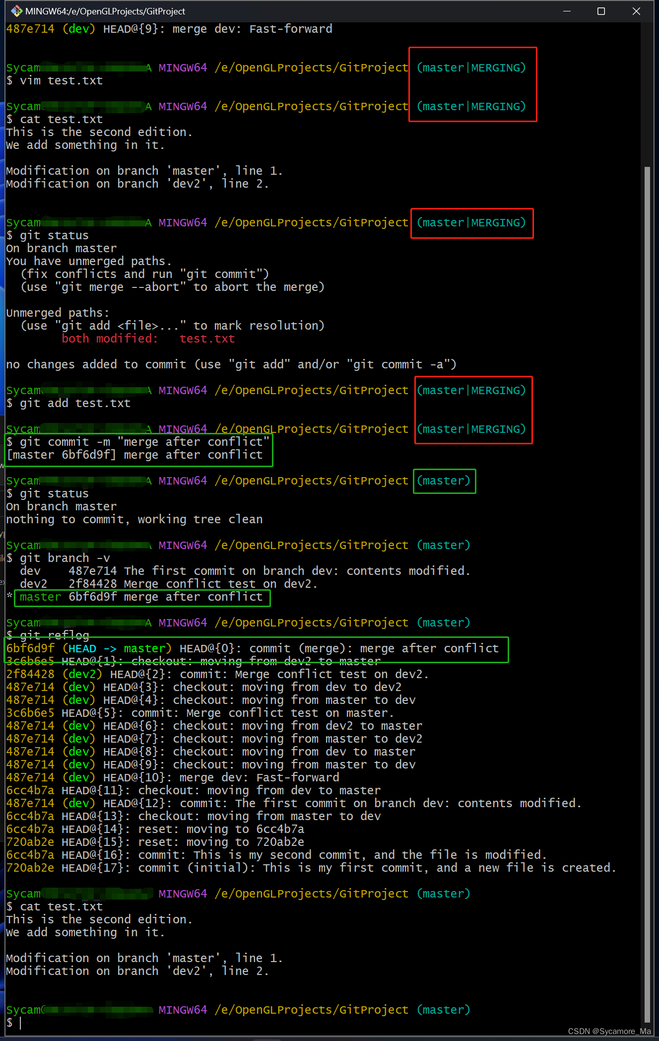Viewport: 659px width, 1041px height.
Task: Click the '$ git branch -v' command line
Action: tap(58, 558)
